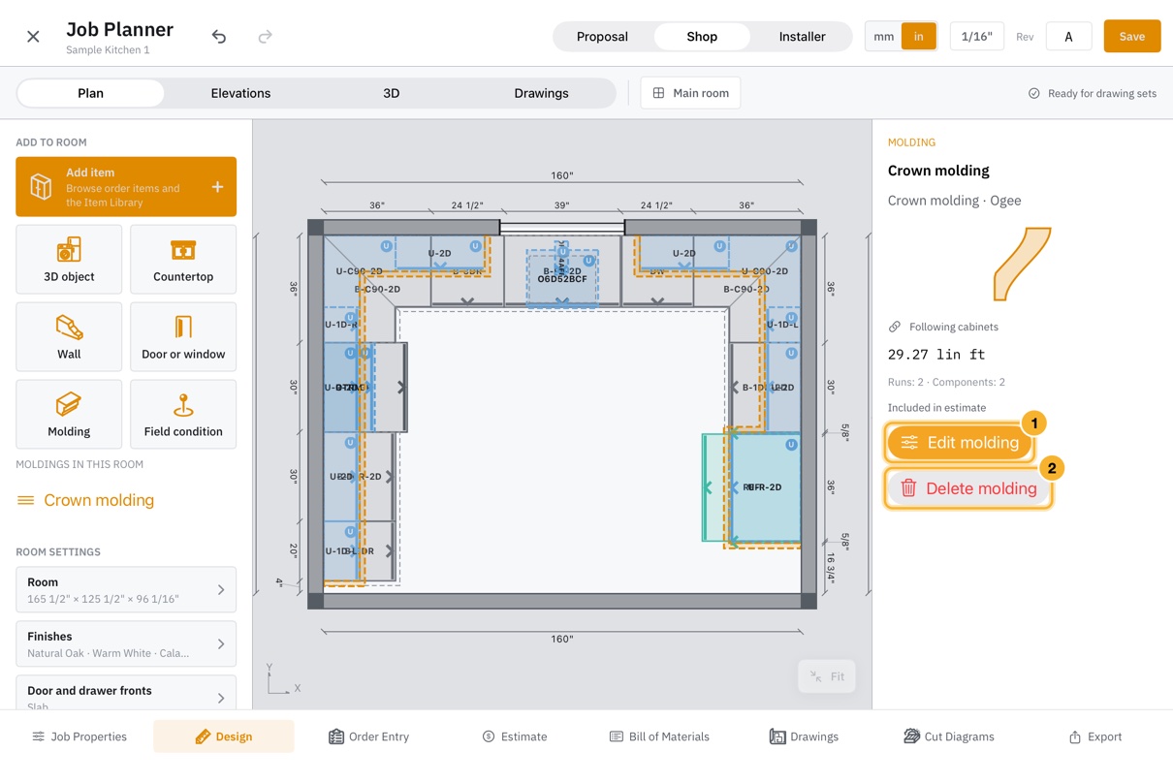Add a Countertop
Viewport: 1173px width, 783px height.
point(183,260)
